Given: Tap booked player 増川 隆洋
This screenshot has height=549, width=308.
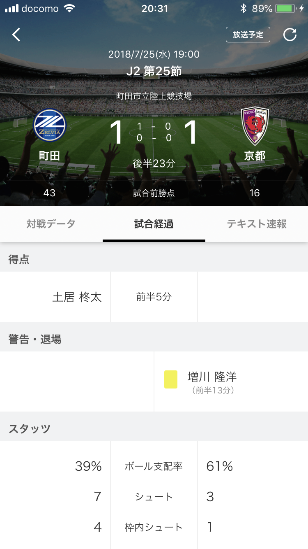Looking at the screenshot, I should (x=212, y=377).
